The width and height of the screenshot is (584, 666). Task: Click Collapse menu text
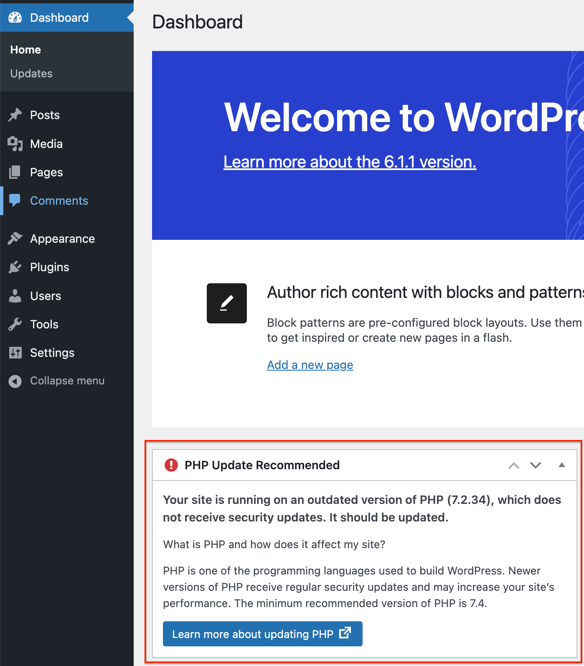pyautogui.click(x=67, y=381)
